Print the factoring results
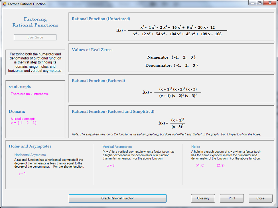 (x=232, y=198)
